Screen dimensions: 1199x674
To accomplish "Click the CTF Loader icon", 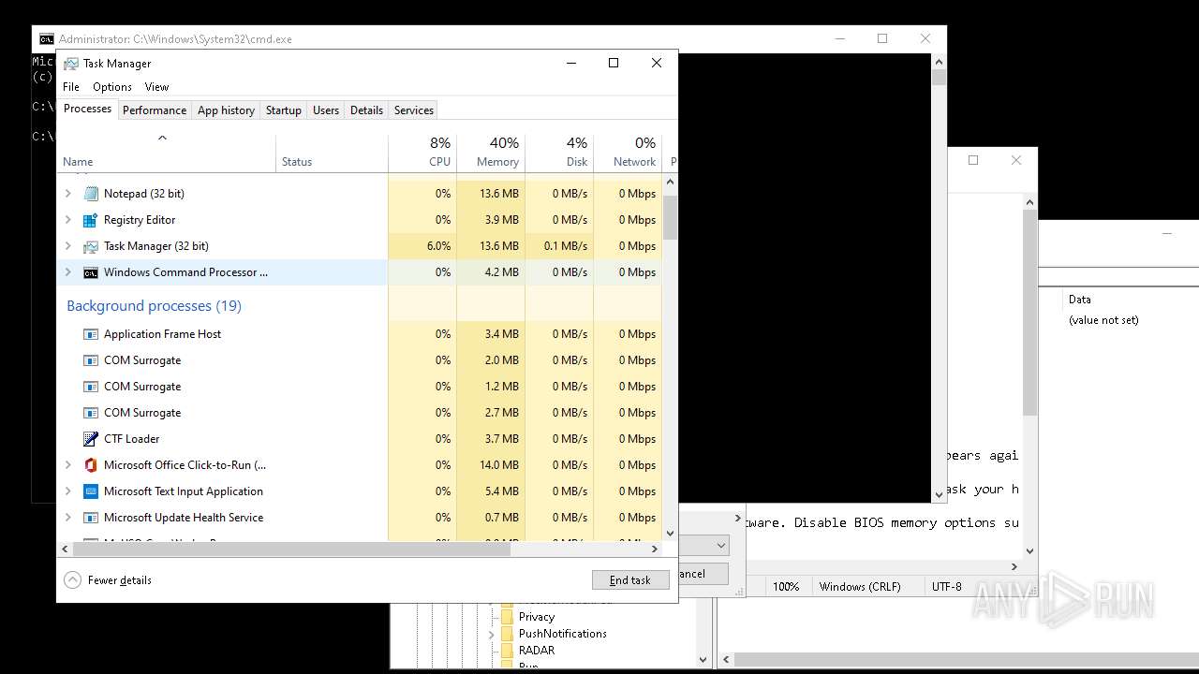I will point(91,439).
